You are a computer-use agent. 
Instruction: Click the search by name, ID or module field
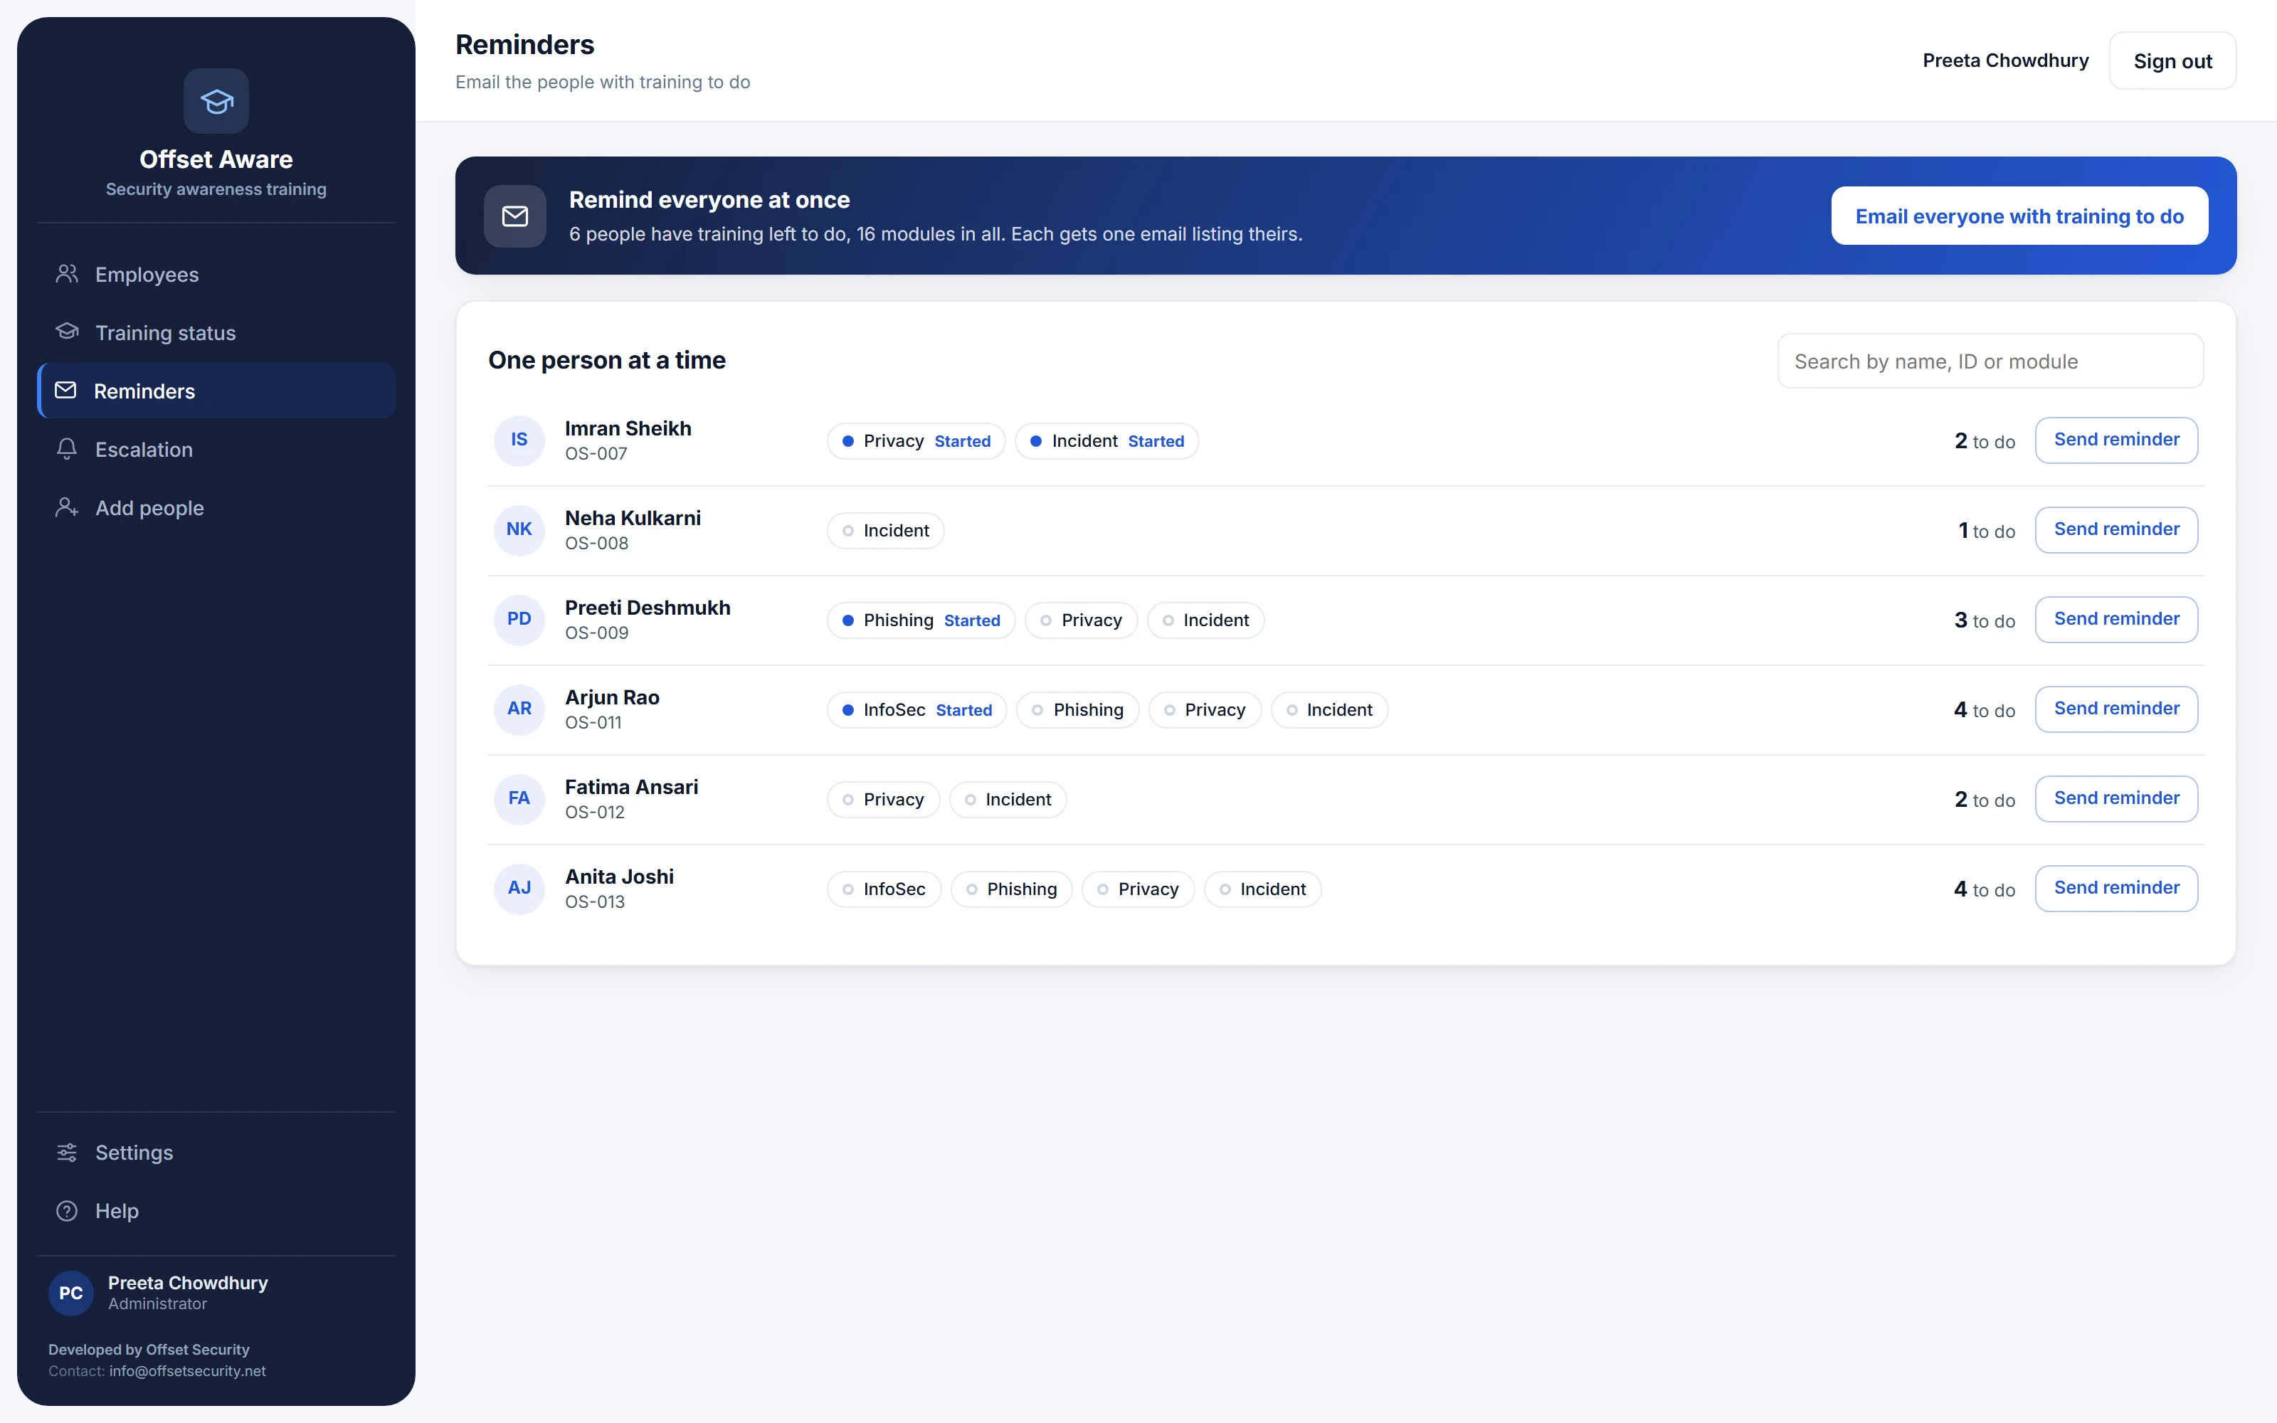tap(1990, 361)
